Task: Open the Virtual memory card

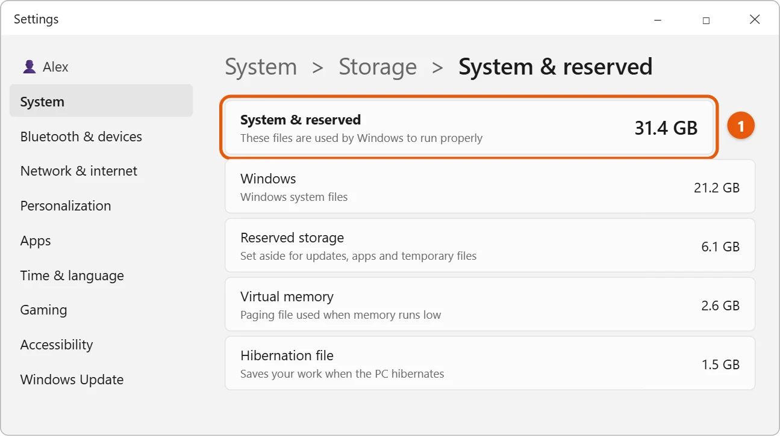Action: click(x=490, y=305)
